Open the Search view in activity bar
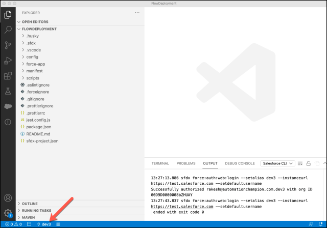The image size is (327, 228). [x=8, y=30]
